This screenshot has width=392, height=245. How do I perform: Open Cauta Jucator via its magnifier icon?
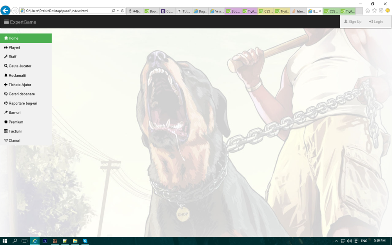(x=6, y=66)
